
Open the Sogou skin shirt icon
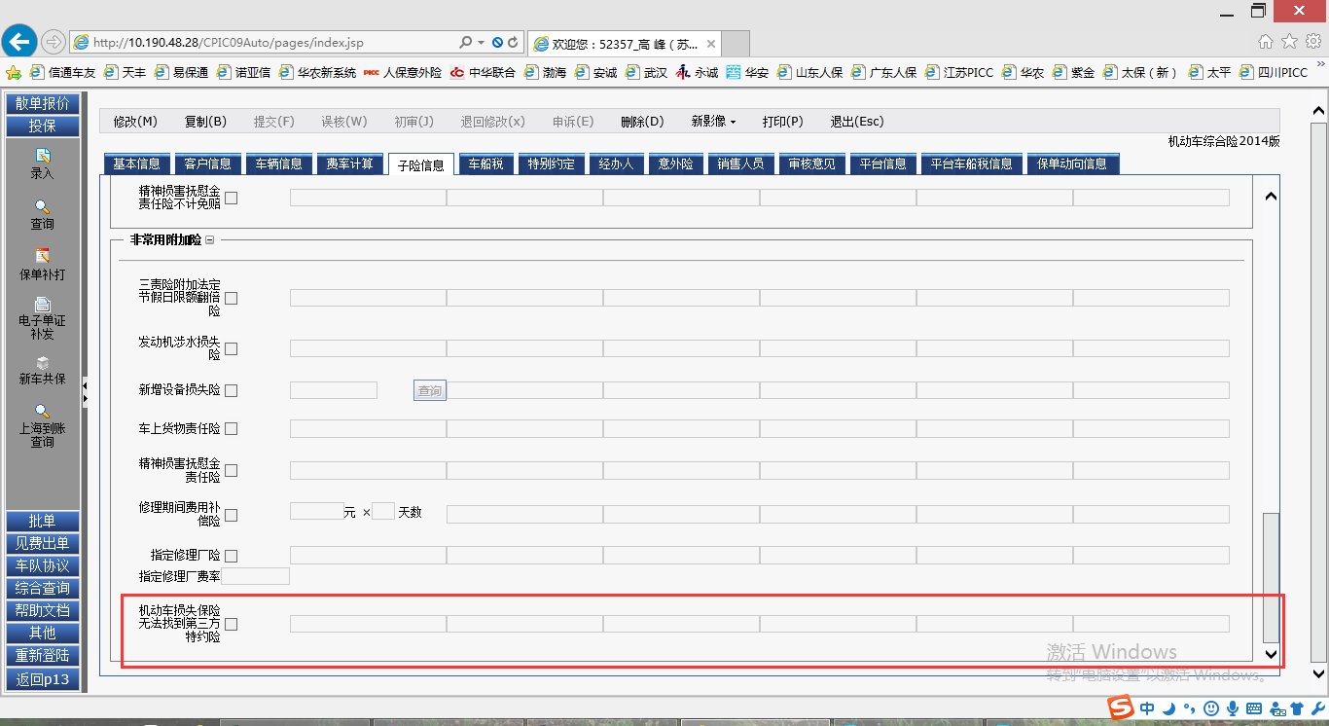(x=1296, y=708)
